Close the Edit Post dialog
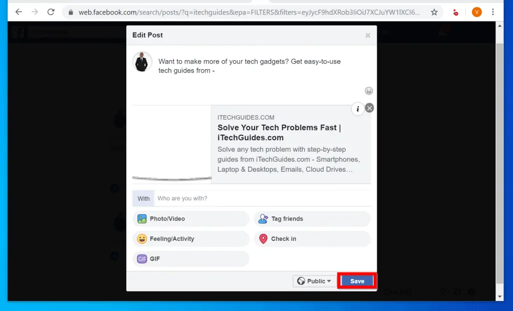 pos(368,36)
